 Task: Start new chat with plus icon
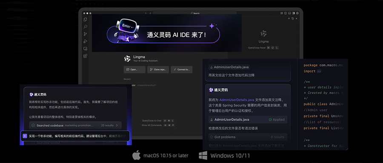point(289,19)
